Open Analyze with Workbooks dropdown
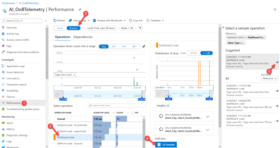 tap(109, 21)
